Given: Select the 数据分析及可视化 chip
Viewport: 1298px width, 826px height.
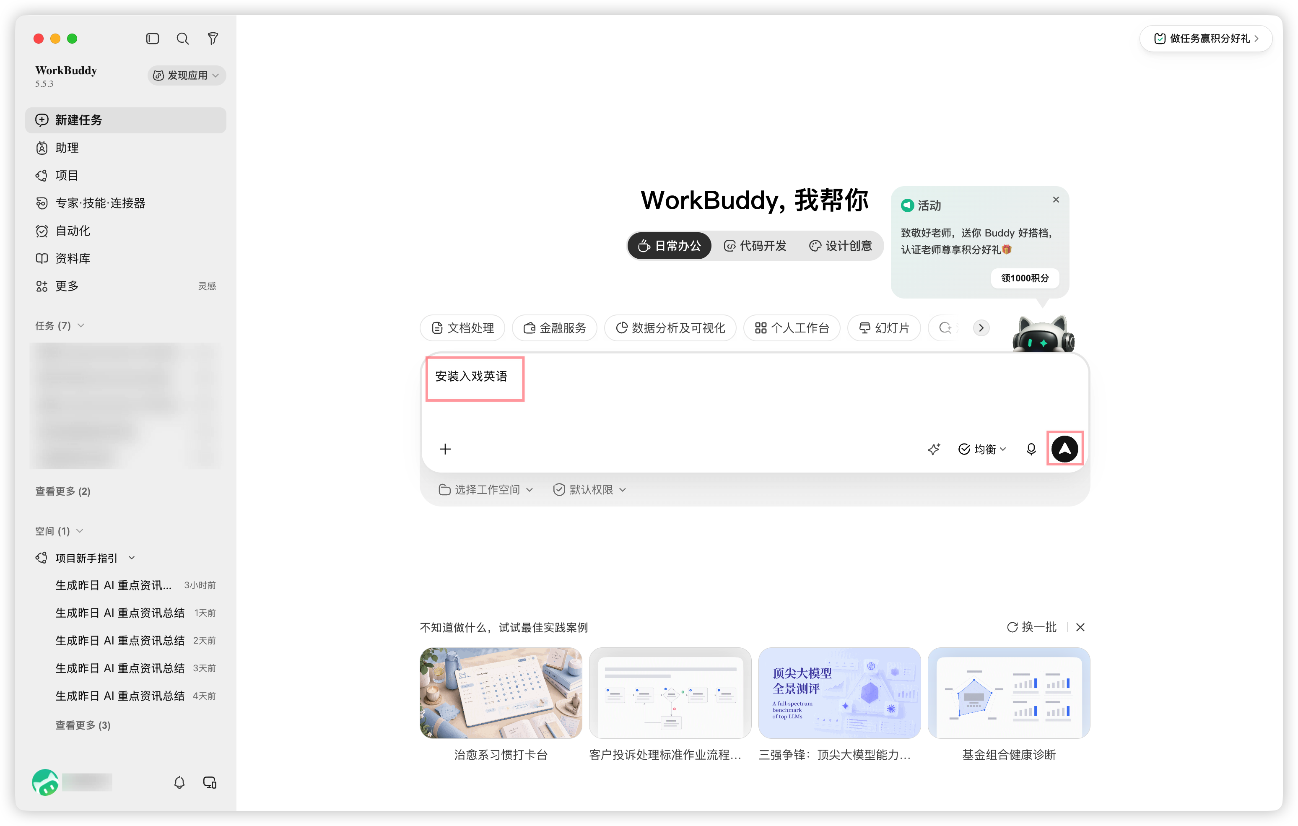Looking at the screenshot, I should click(670, 328).
